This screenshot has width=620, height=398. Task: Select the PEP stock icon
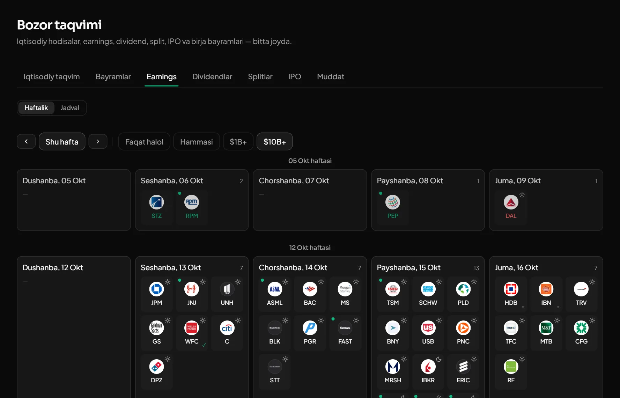pyautogui.click(x=393, y=202)
